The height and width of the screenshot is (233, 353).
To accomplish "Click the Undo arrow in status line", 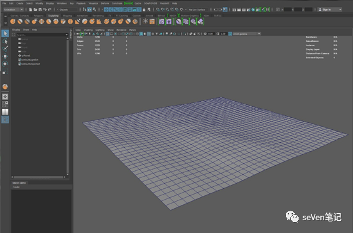I will coord(45,10).
